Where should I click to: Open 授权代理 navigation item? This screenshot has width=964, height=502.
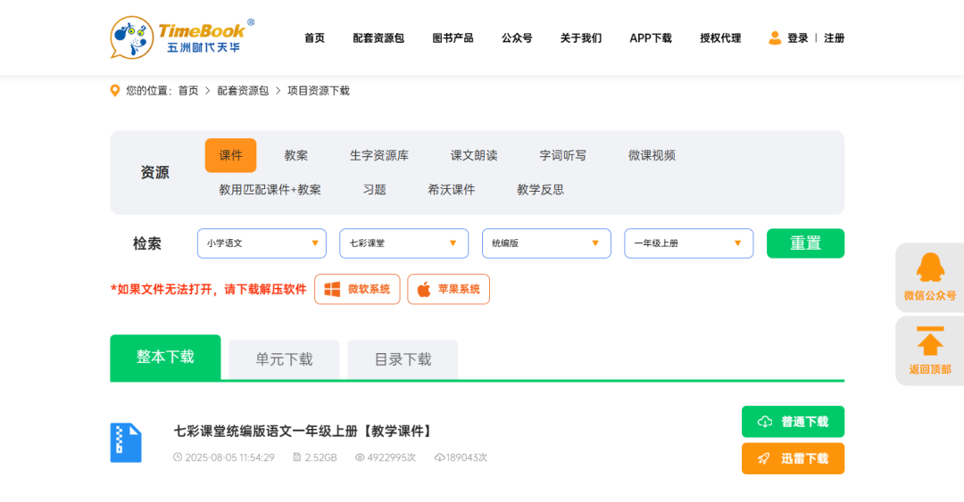720,38
